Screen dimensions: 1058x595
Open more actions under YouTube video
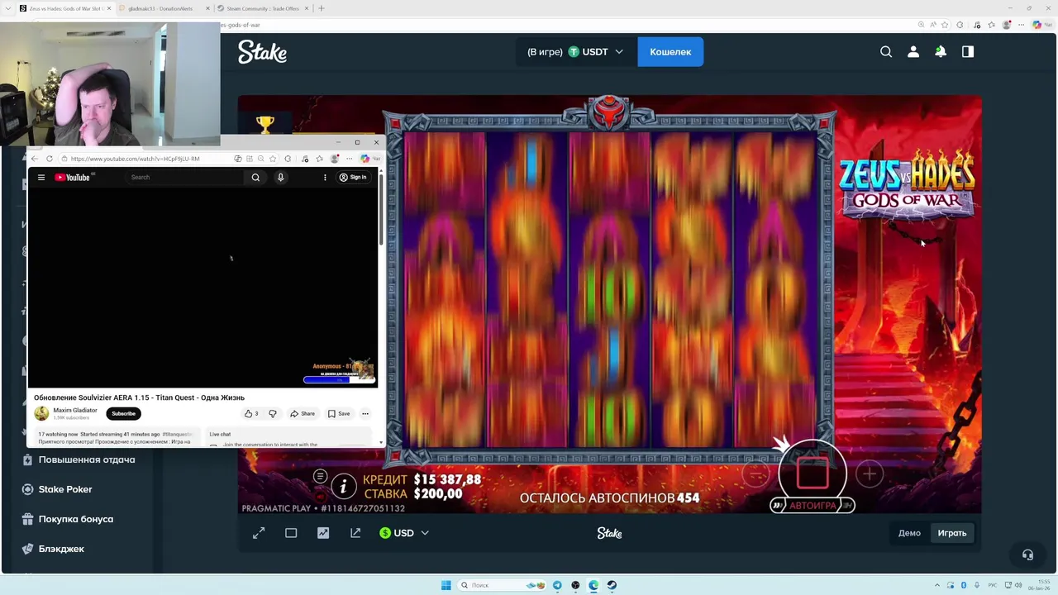click(365, 413)
